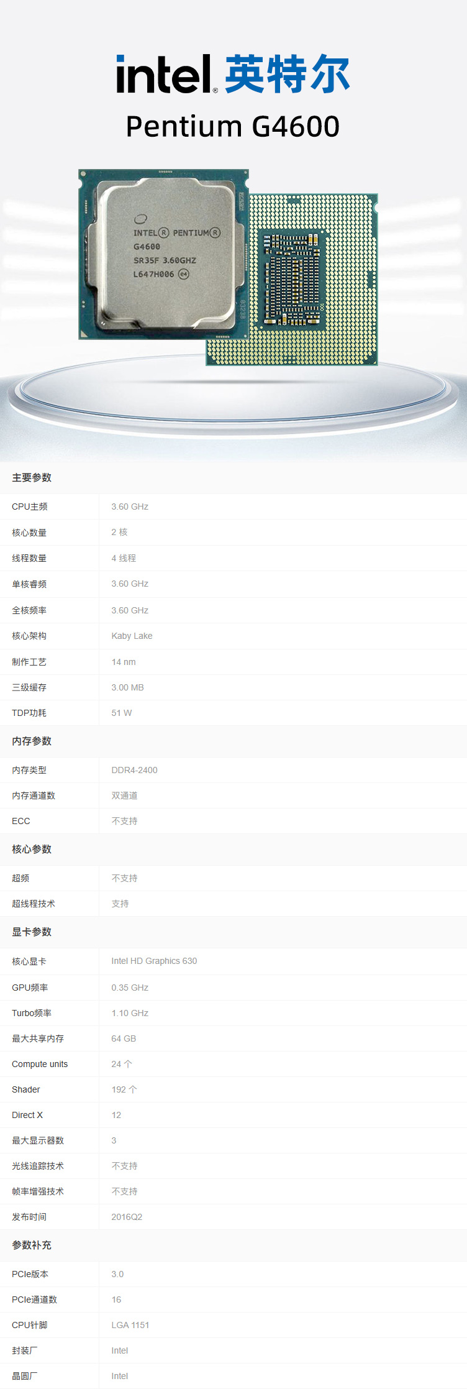Screen dimensions: 467x1389
Task: Click the PCIe通道数 value 16
Action: tap(116, 1300)
